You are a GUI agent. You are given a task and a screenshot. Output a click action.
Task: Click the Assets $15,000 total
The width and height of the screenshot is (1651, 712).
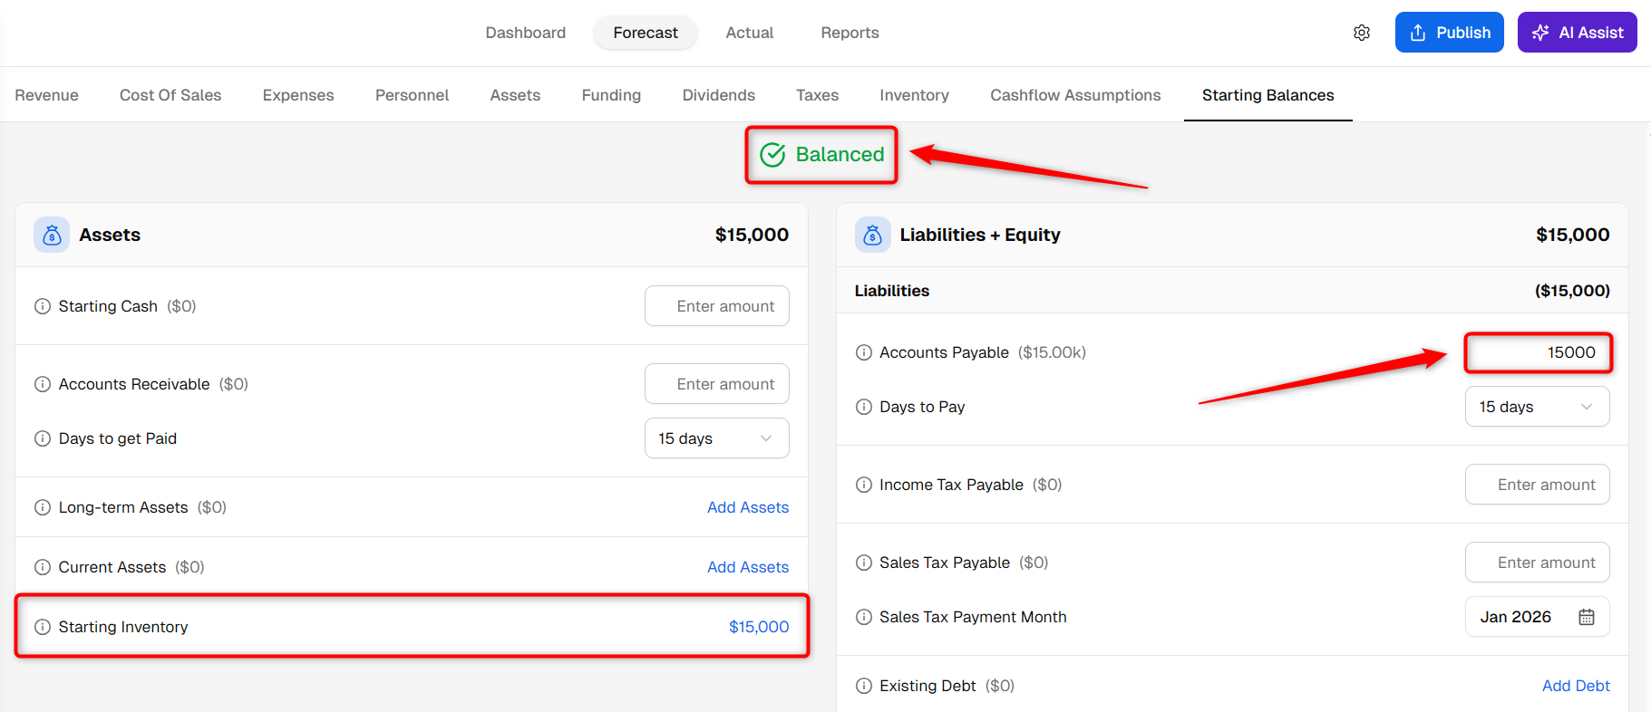pyautogui.click(x=752, y=235)
